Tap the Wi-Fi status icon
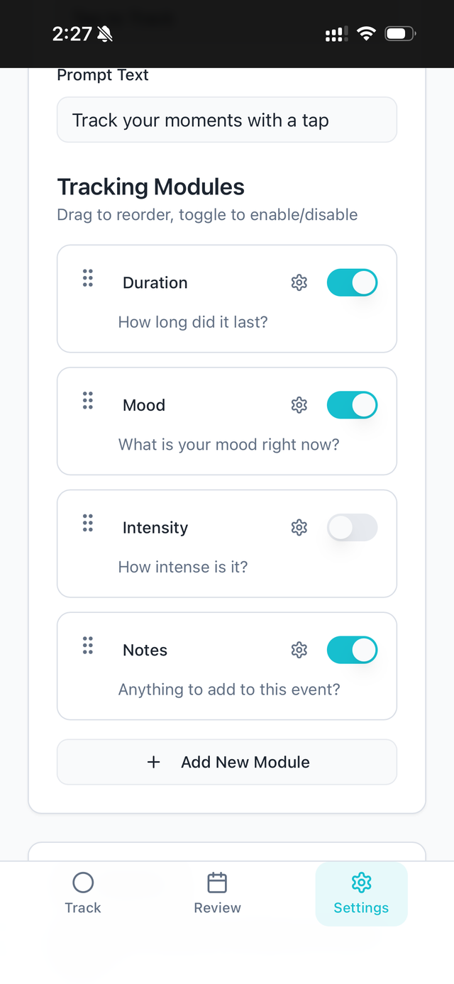Image resolution: width=454 pixels, height=984 pixels. [366, 33]
